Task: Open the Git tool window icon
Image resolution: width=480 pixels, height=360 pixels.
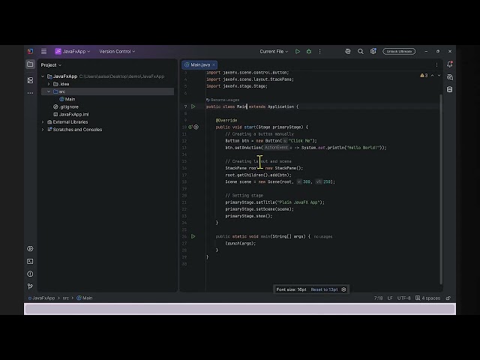Action: tap(30, 286)
